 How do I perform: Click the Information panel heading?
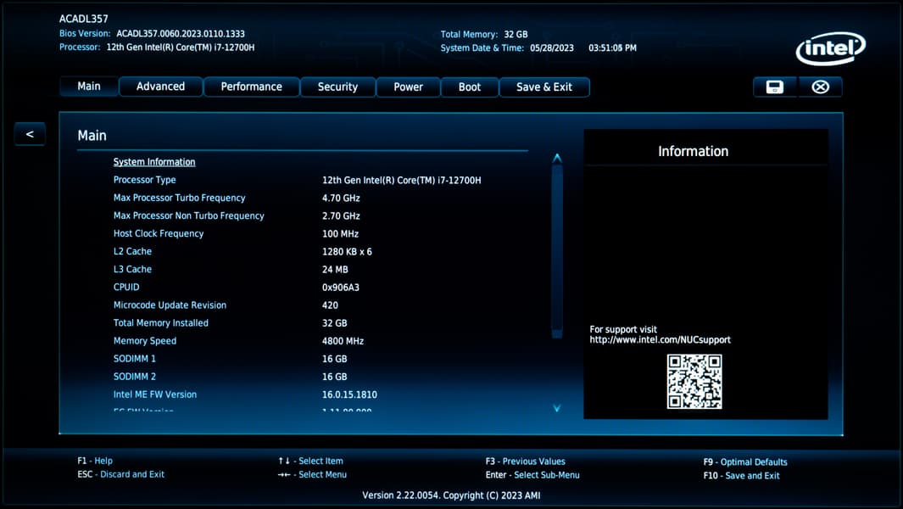694,151
